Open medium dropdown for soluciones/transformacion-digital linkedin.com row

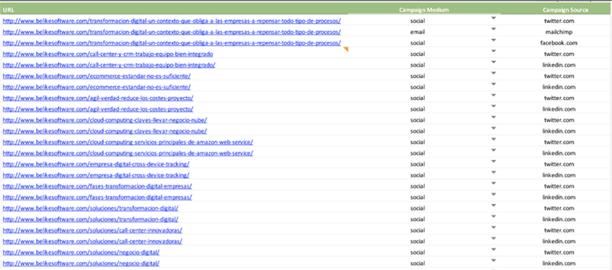tap(493, 216)
